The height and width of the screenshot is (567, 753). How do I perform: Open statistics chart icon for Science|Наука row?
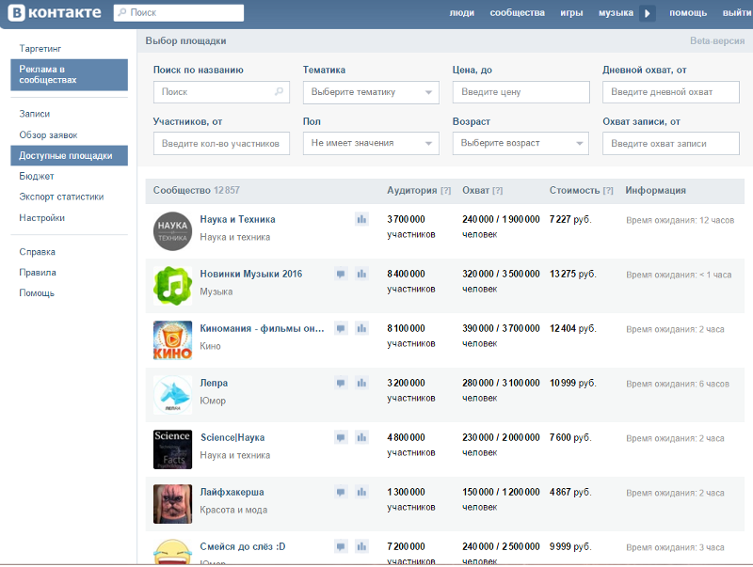[x=361, y=437]
